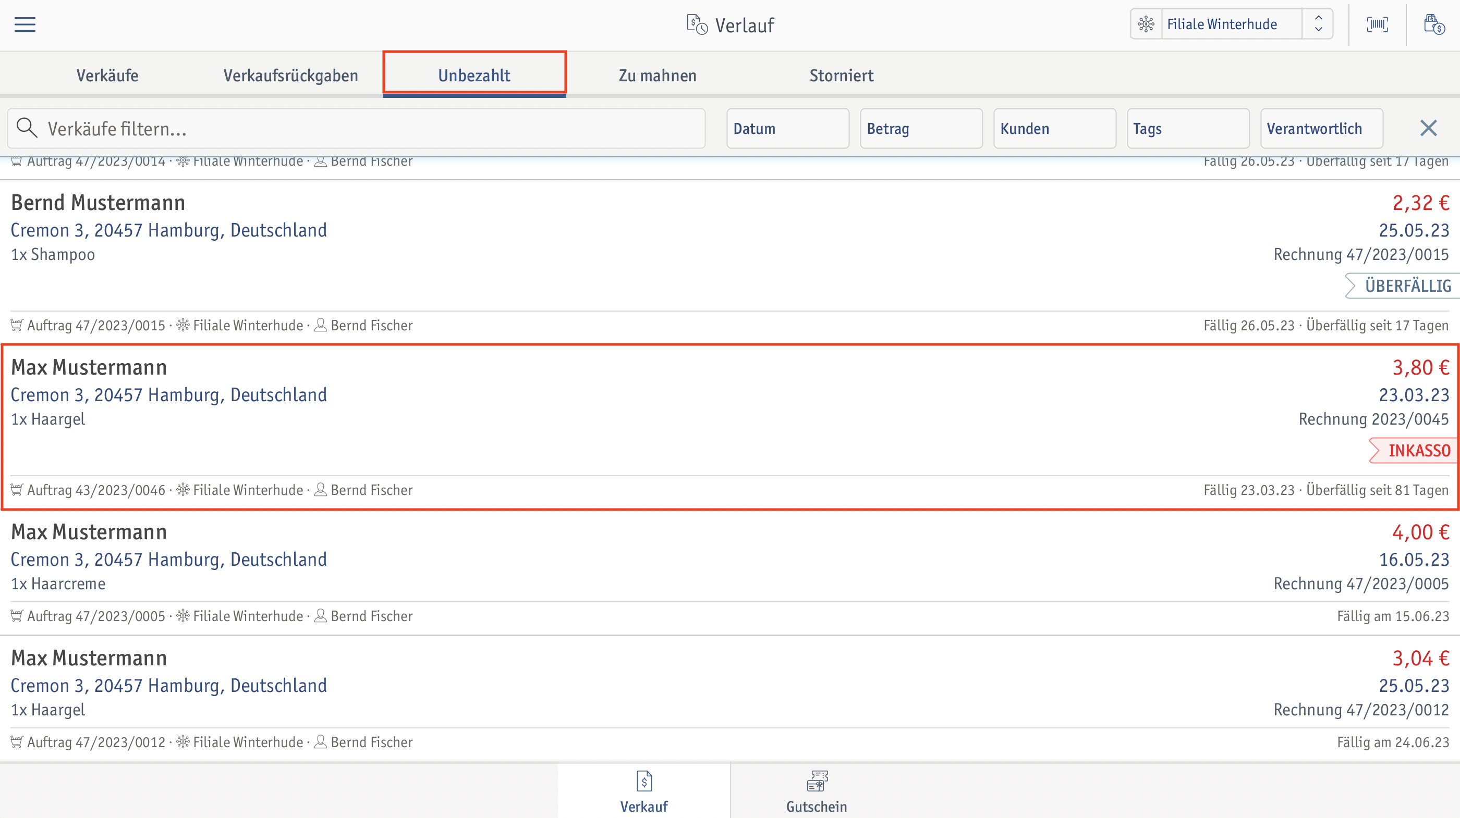Screen dimensions: 1460x818
Task: Switch to the Zu mahnen tab
Action: (x=658, y=76)
